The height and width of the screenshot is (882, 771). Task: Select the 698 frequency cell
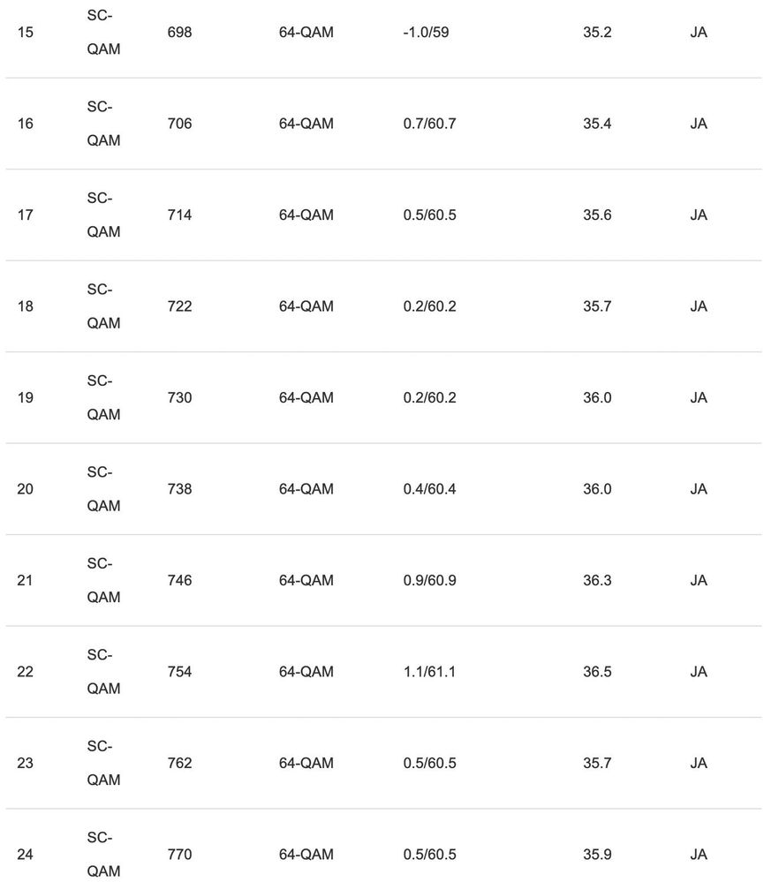[179, 33]
